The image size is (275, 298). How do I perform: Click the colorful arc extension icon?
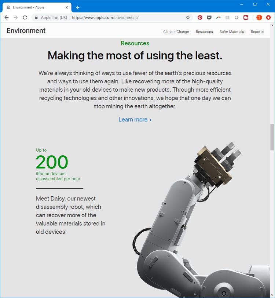coord(218,18)
